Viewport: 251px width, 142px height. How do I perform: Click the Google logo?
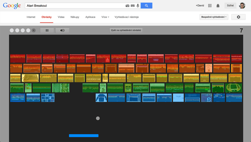point(12,6)
